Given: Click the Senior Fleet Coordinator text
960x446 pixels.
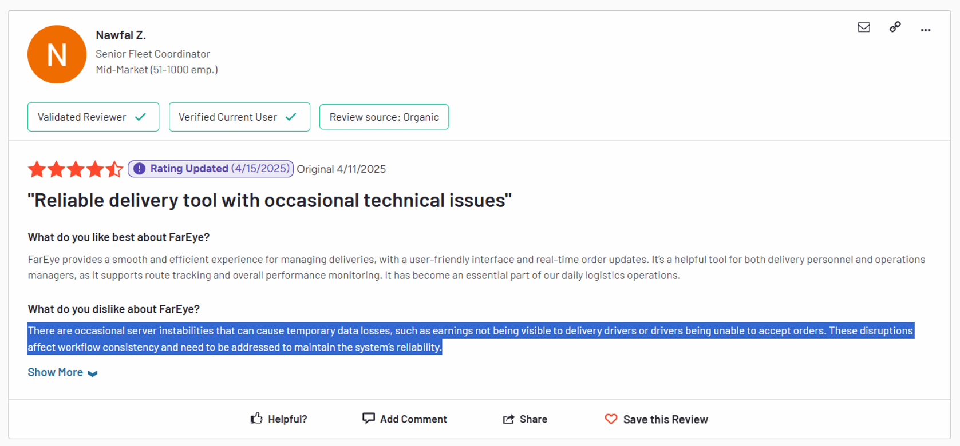Looking at the screenshot, I should (x=153, y=54).
